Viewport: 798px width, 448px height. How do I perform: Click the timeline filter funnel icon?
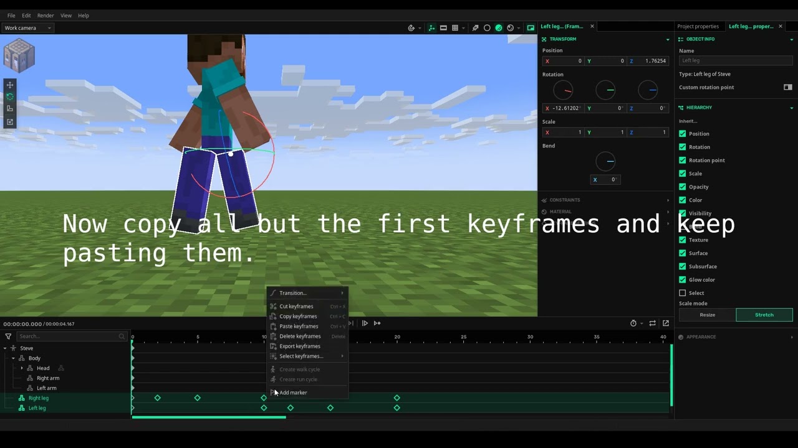[8, 336]
